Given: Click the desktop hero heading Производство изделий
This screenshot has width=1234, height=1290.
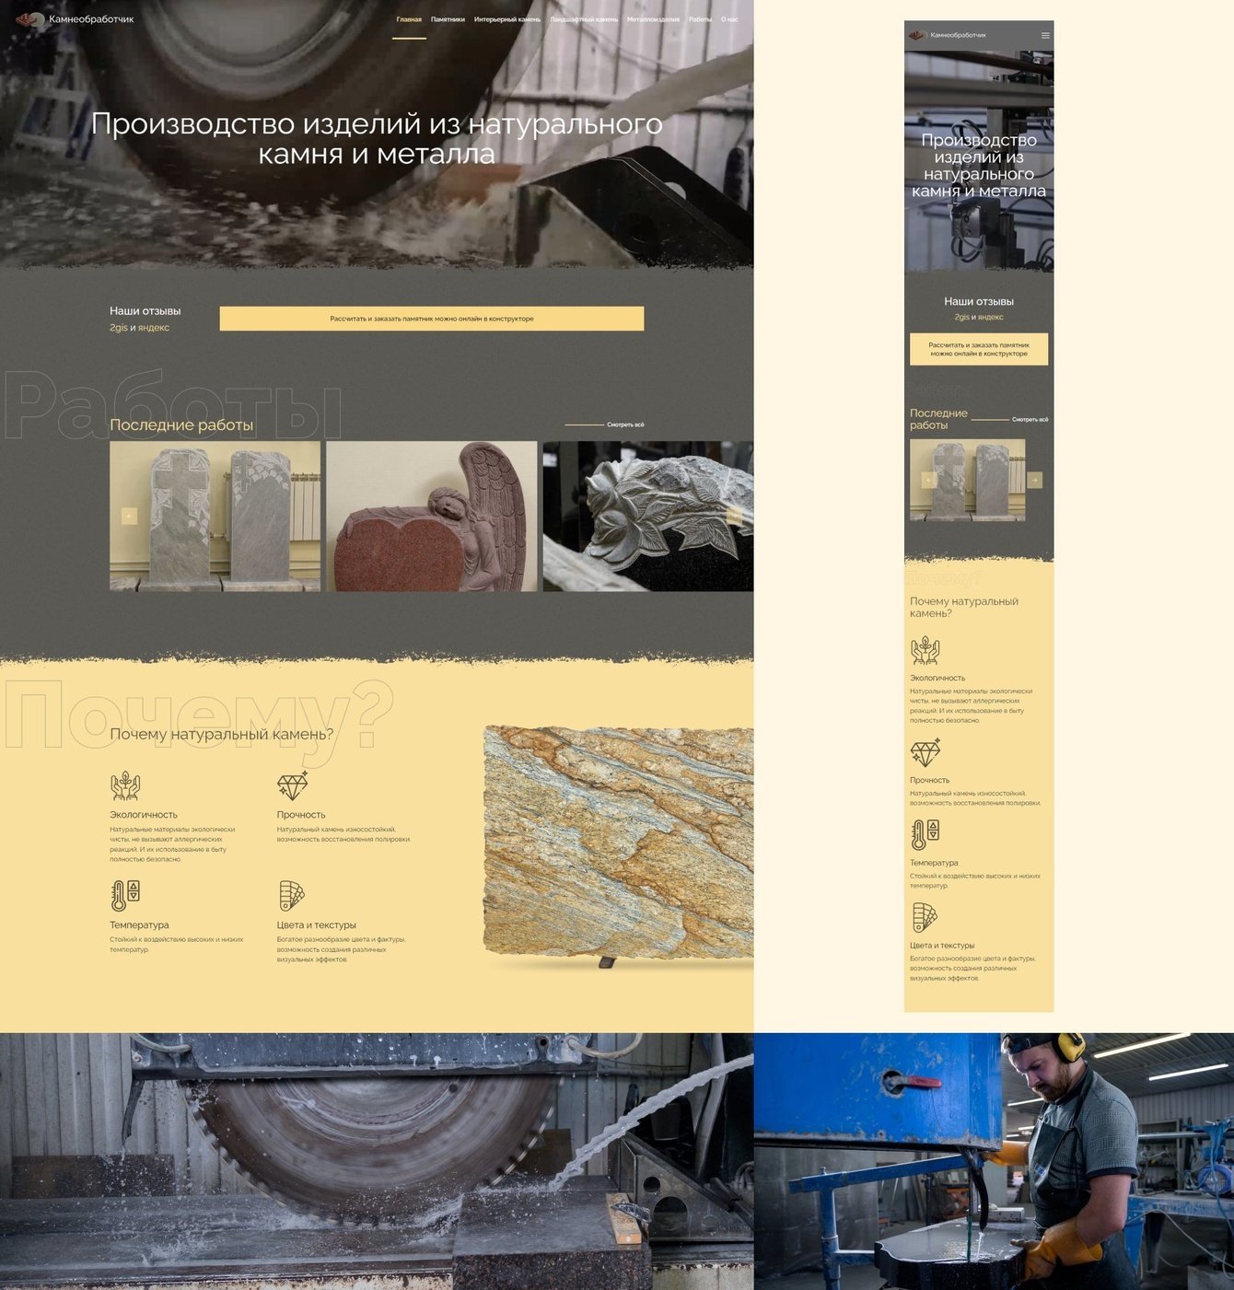Looking at the screenshot, I should (377, 138).
